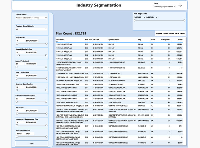Viewport: 200px width, 148px height.
Task: Click the Assets column header
Action: point(180,40)
